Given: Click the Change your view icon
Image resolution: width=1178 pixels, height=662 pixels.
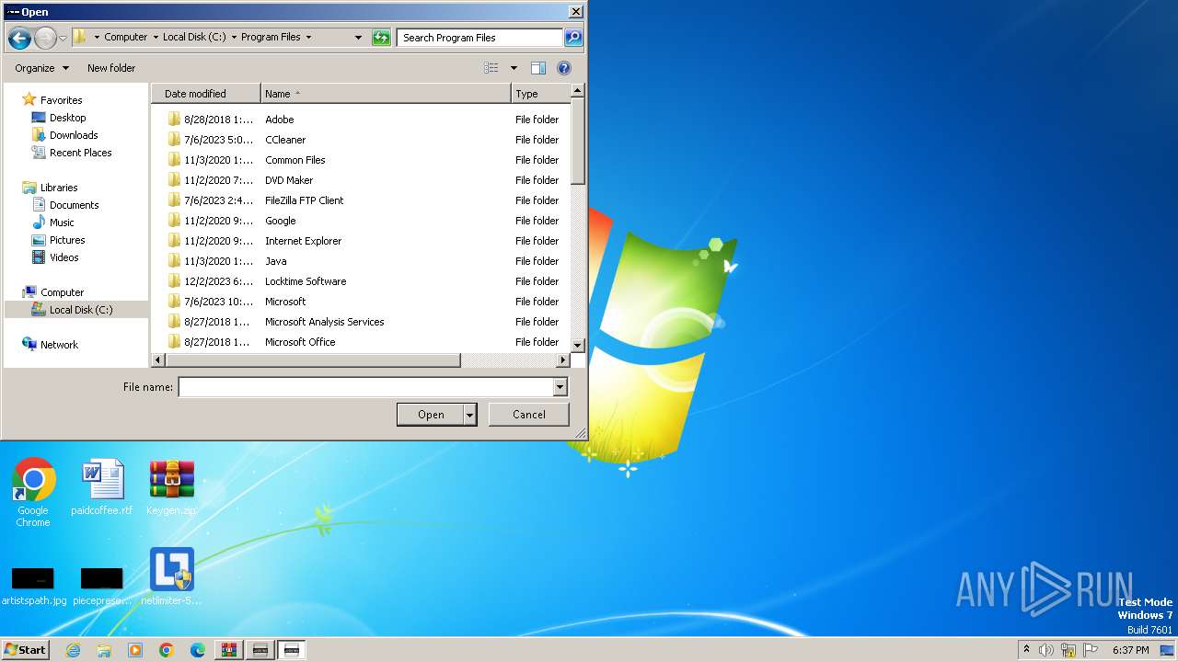Looking at the screenshot, I should click(491, 68).
